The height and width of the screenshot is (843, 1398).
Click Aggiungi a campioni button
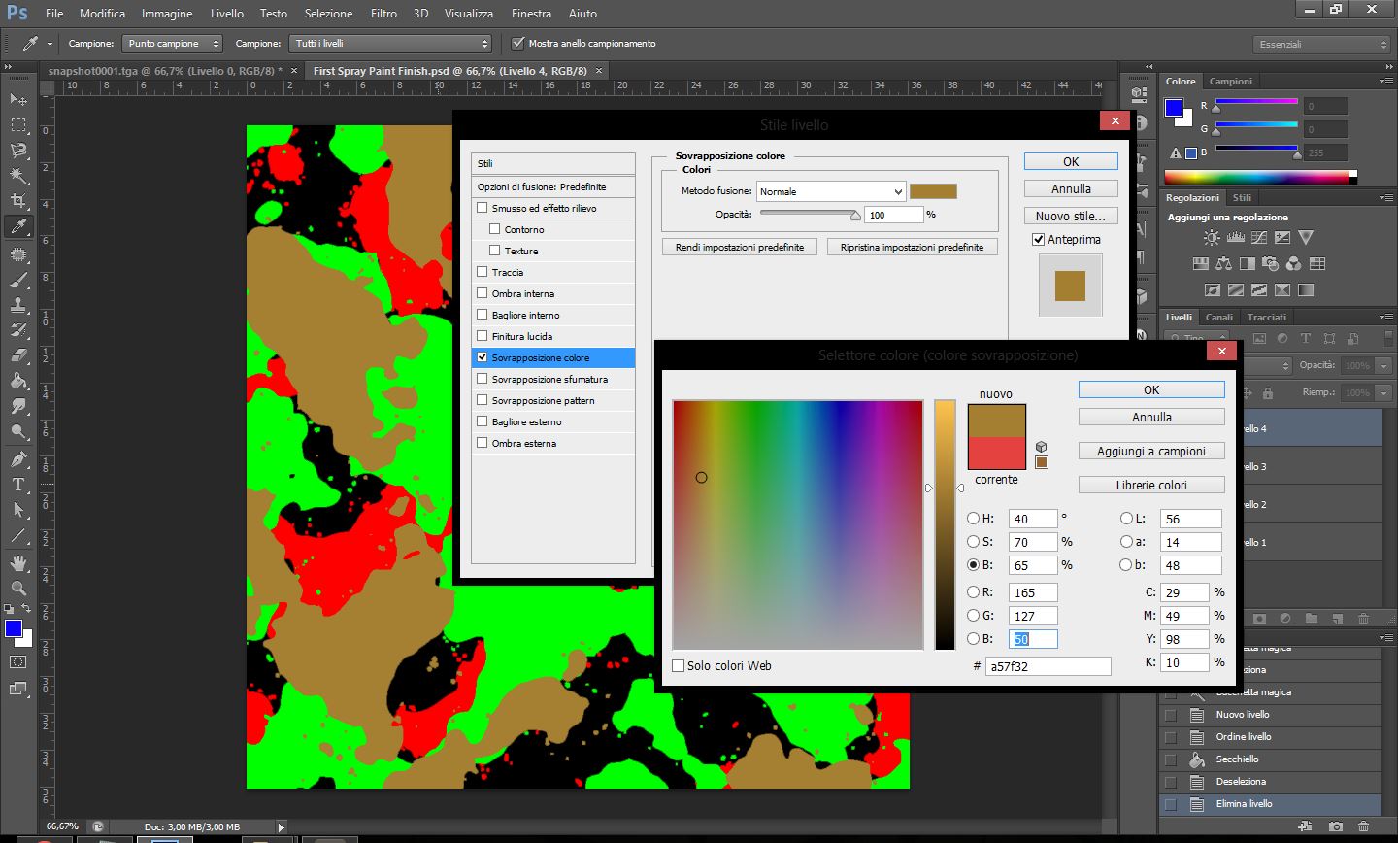tap(1151, 452)
